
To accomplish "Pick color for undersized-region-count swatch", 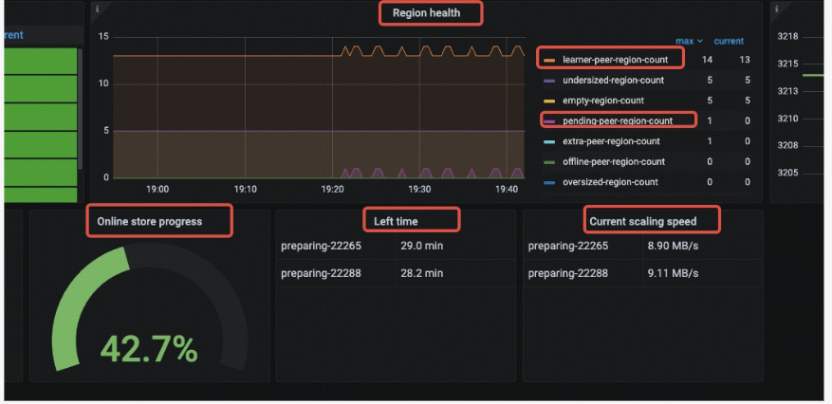I will 549,81.
